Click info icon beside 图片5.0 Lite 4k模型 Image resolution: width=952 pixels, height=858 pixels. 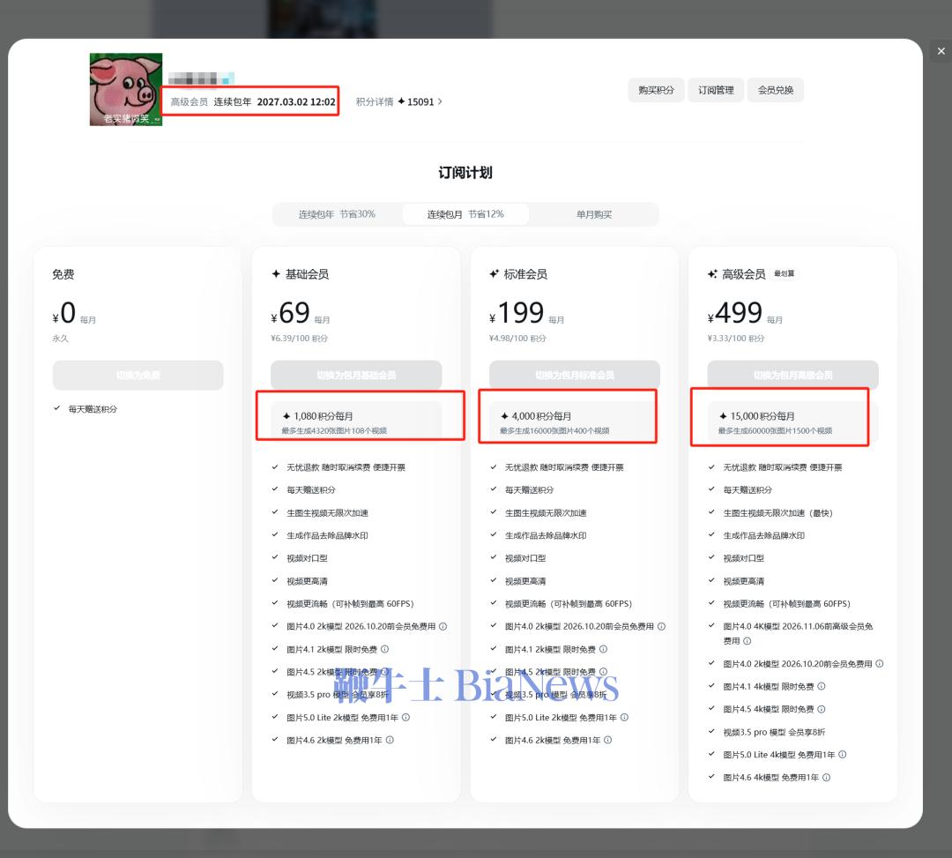click(x=843, y=755)
